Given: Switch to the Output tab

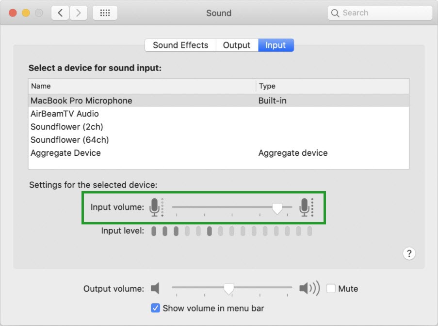Looking at the screenshot, I should (237, 45).
